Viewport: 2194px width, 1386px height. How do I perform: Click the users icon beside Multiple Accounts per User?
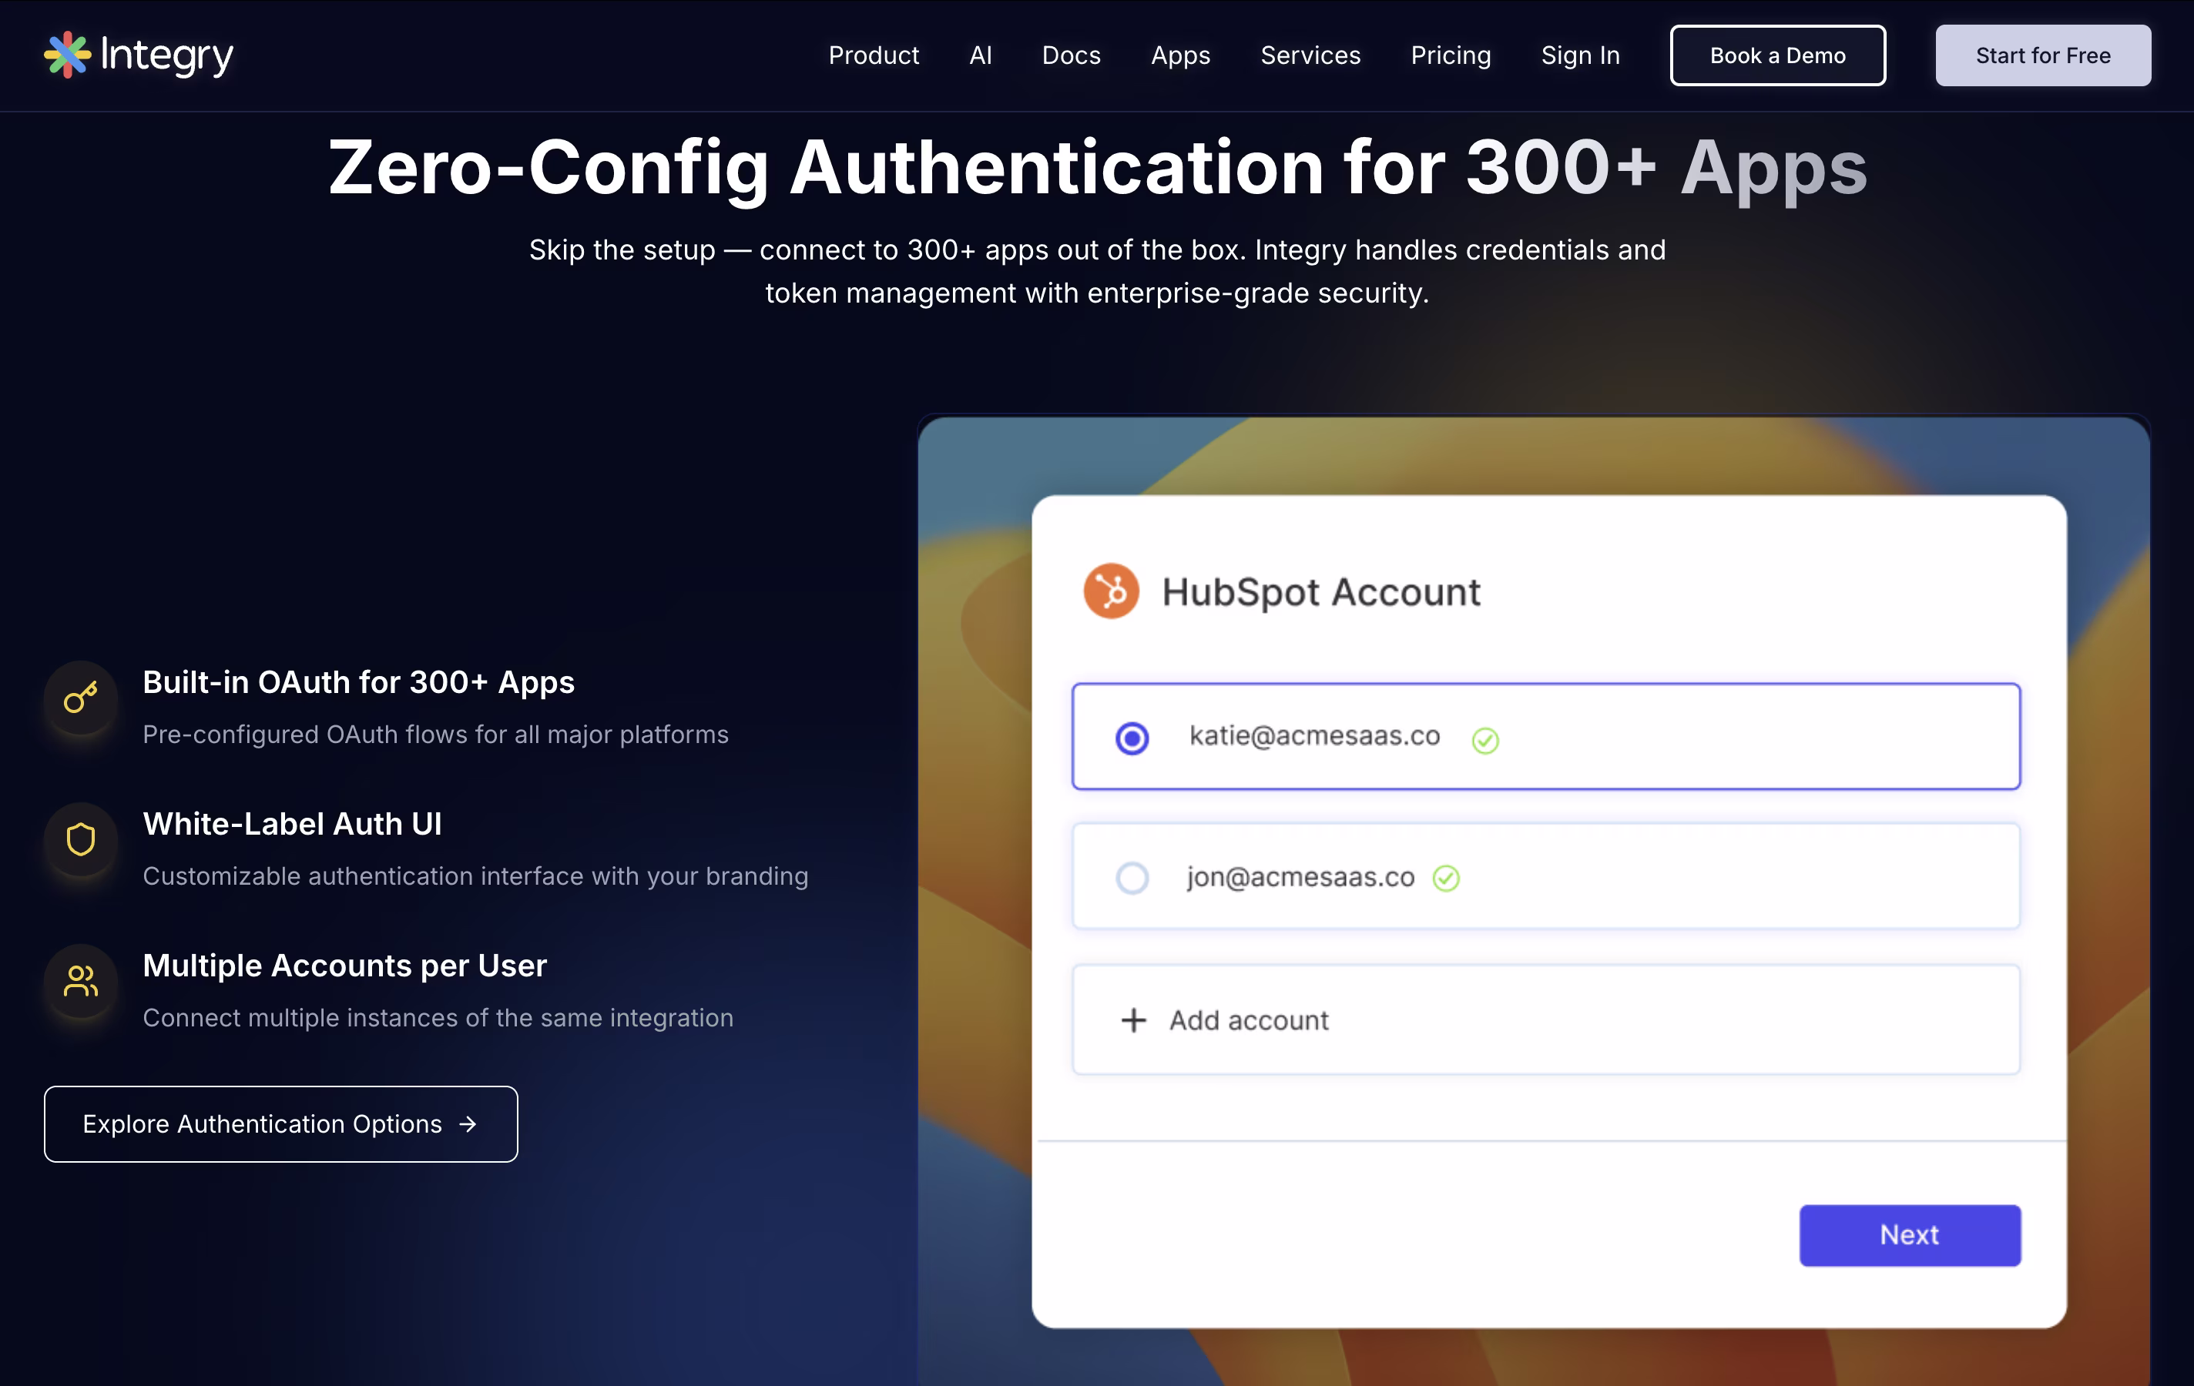pos(81,981)
